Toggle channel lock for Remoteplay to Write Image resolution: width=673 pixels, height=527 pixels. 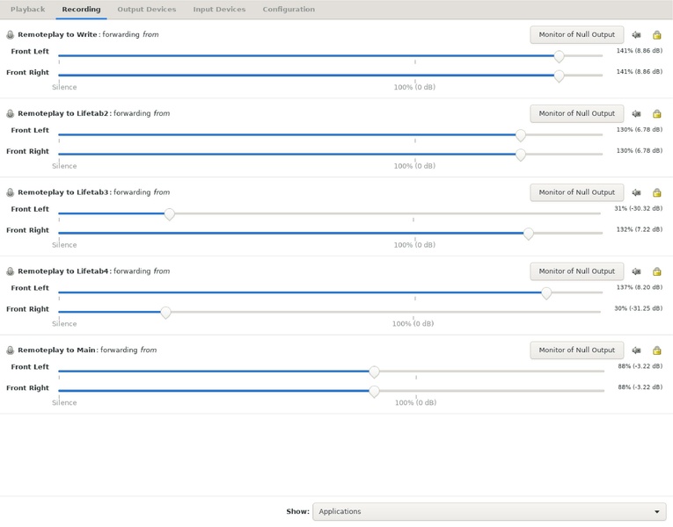(x=656, y=35)
